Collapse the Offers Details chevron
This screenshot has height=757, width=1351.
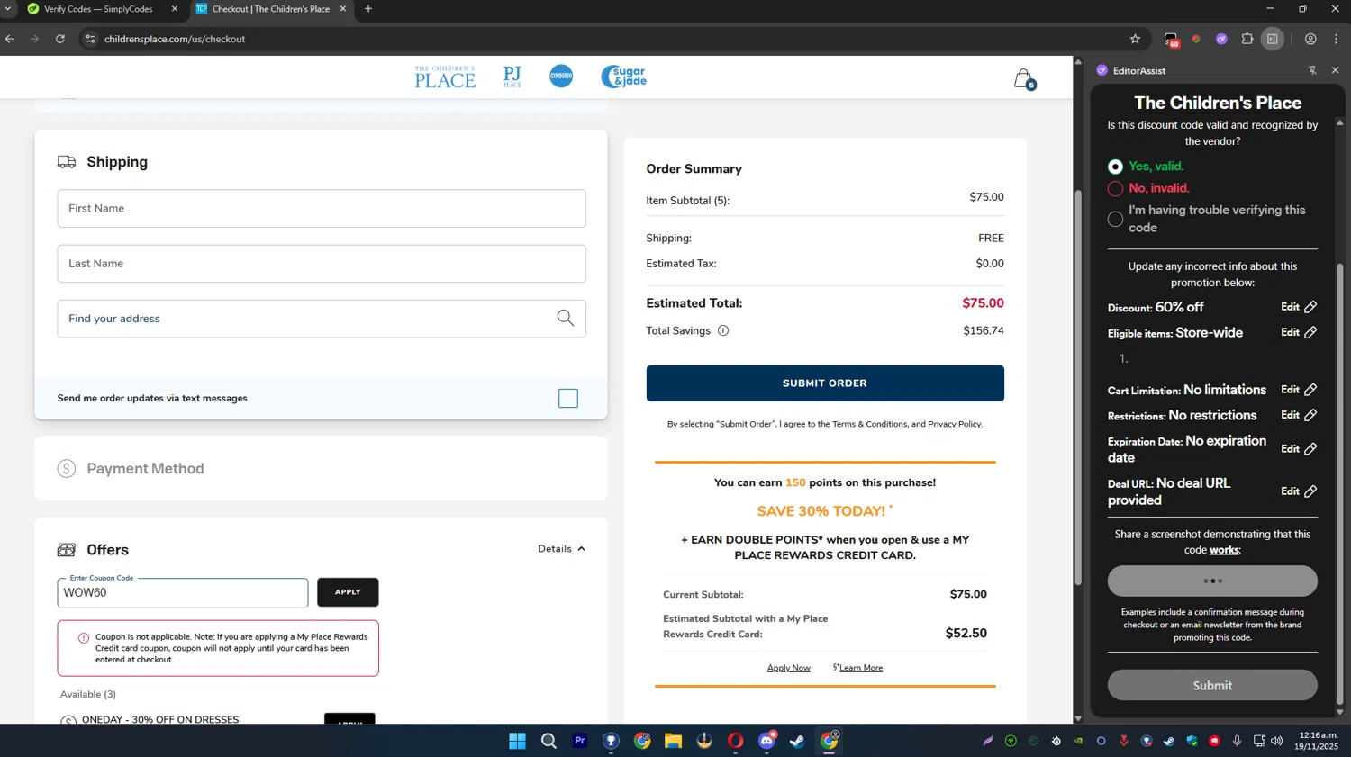(582, 549)
